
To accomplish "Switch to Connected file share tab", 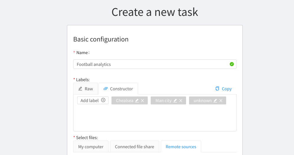I will [134, 146].
